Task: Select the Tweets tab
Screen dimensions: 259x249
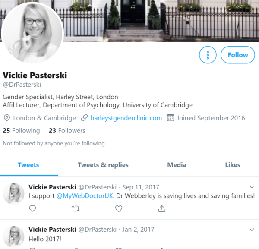Action: (x=28, y=165)
